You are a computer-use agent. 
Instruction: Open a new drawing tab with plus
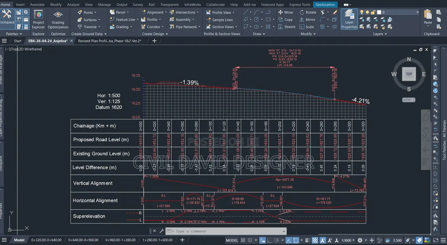coord(154,41)
